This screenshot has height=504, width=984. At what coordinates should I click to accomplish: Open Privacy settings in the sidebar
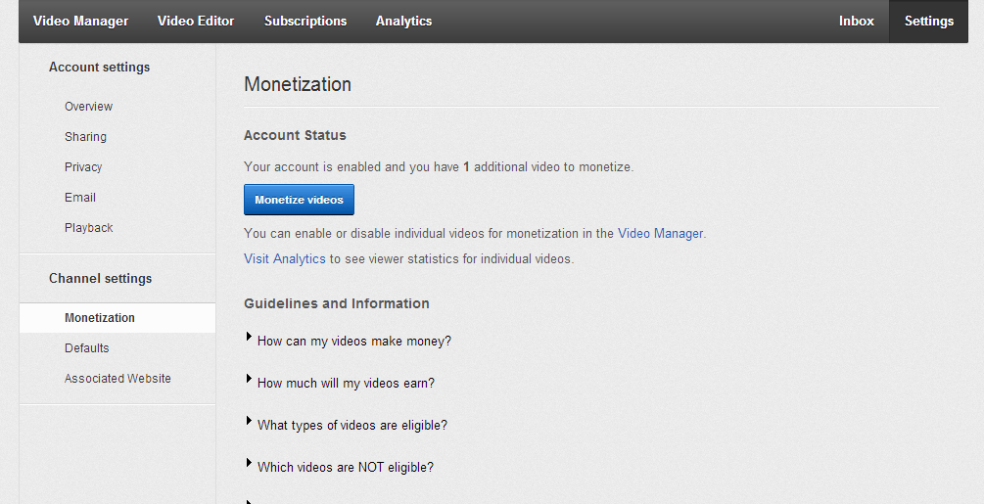83,167
